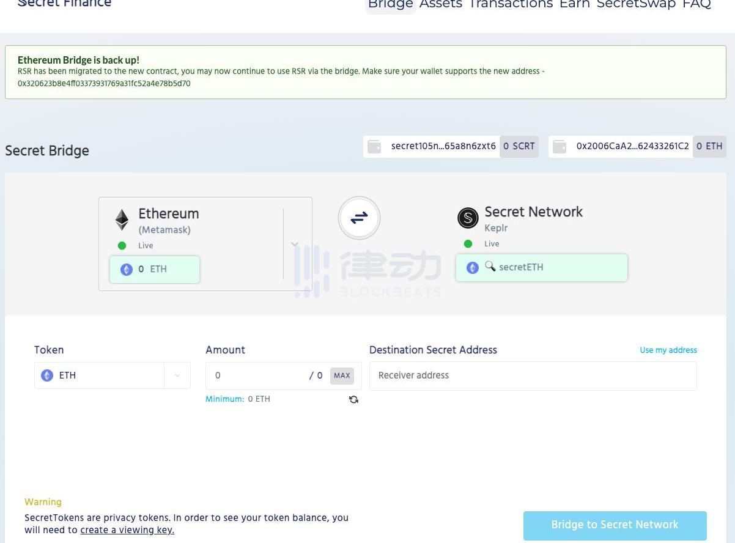Viewport: 735px width, 543px height.
Task: Click the Receiver address input field
Action: click(x=533, y=375)
